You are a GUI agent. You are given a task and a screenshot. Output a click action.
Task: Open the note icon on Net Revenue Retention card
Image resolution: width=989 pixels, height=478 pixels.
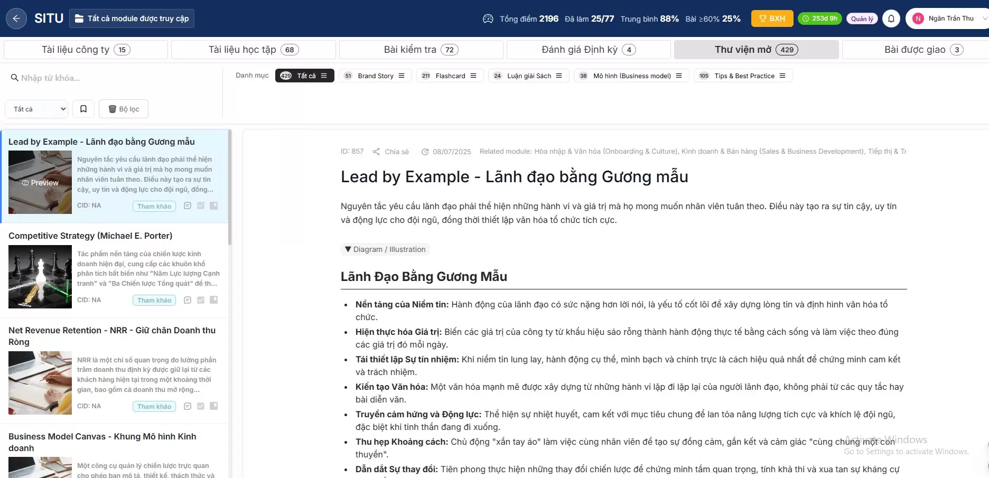pos(188,406)
